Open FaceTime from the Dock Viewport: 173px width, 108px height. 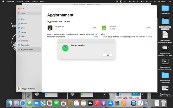[56, 103]
